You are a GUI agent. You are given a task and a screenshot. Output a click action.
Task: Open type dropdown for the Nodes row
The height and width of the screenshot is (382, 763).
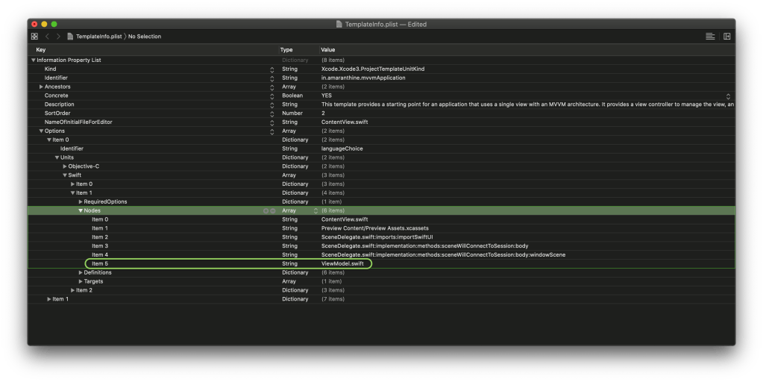[x=315, y=210]
